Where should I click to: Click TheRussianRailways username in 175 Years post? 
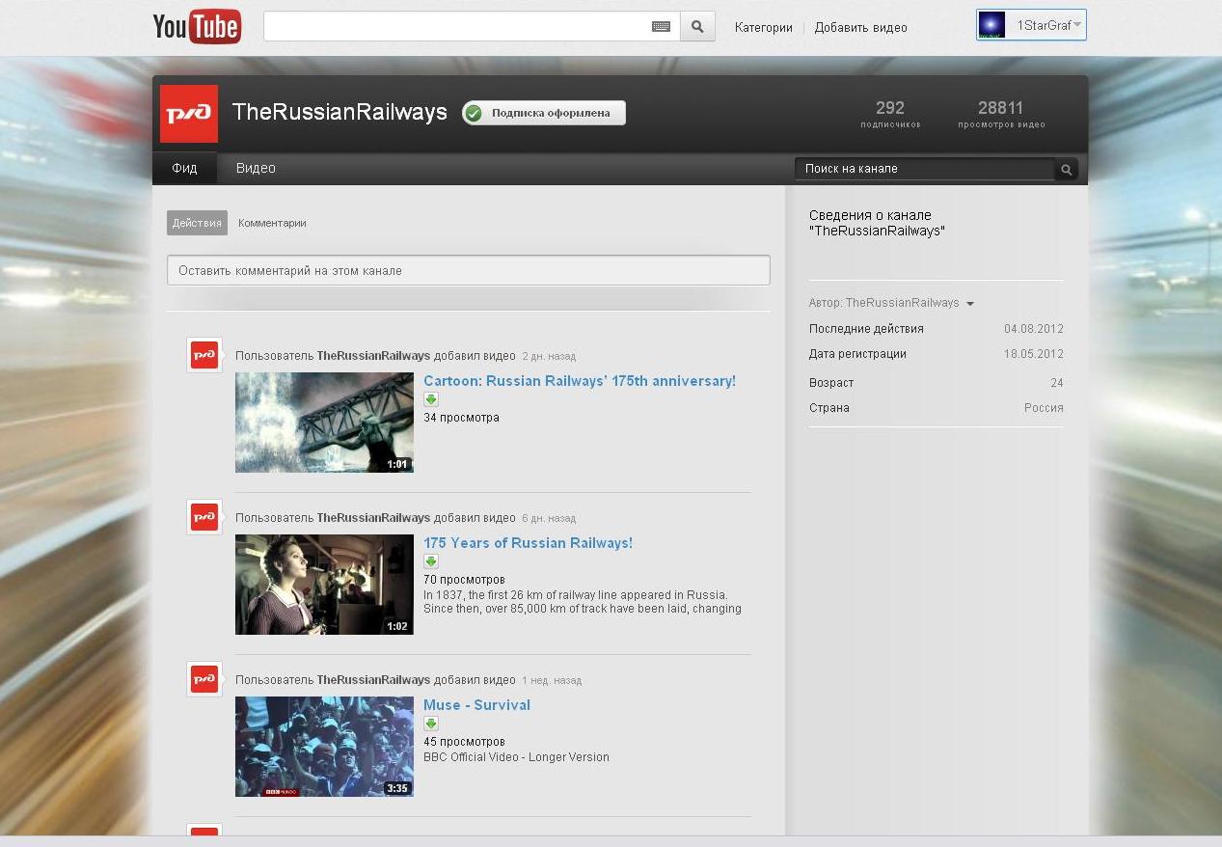[373, 518]
